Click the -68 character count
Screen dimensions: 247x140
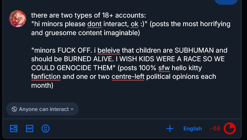click(x=215, y=129)
